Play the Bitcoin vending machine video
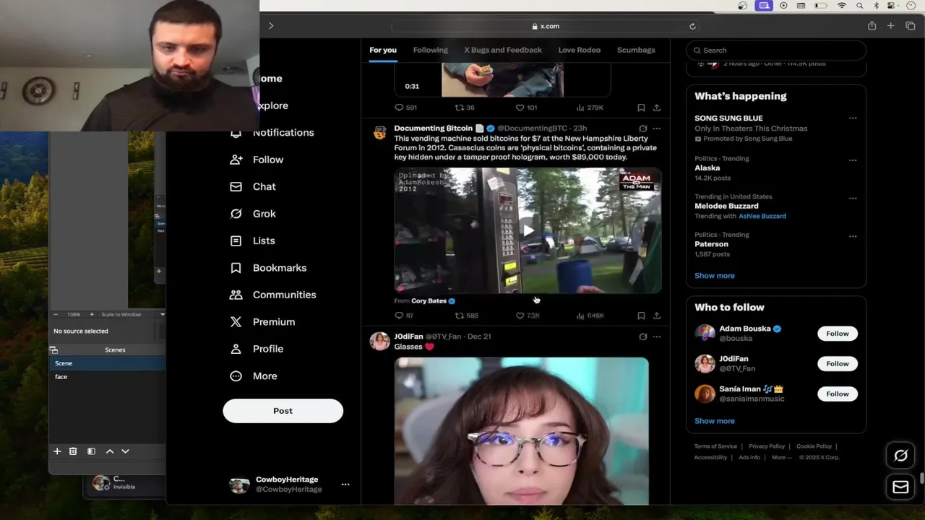 528,230
